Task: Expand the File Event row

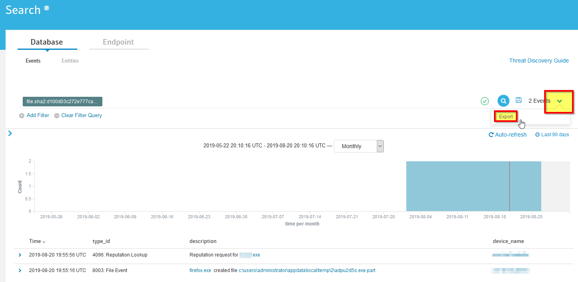Action: click(20, 270)
